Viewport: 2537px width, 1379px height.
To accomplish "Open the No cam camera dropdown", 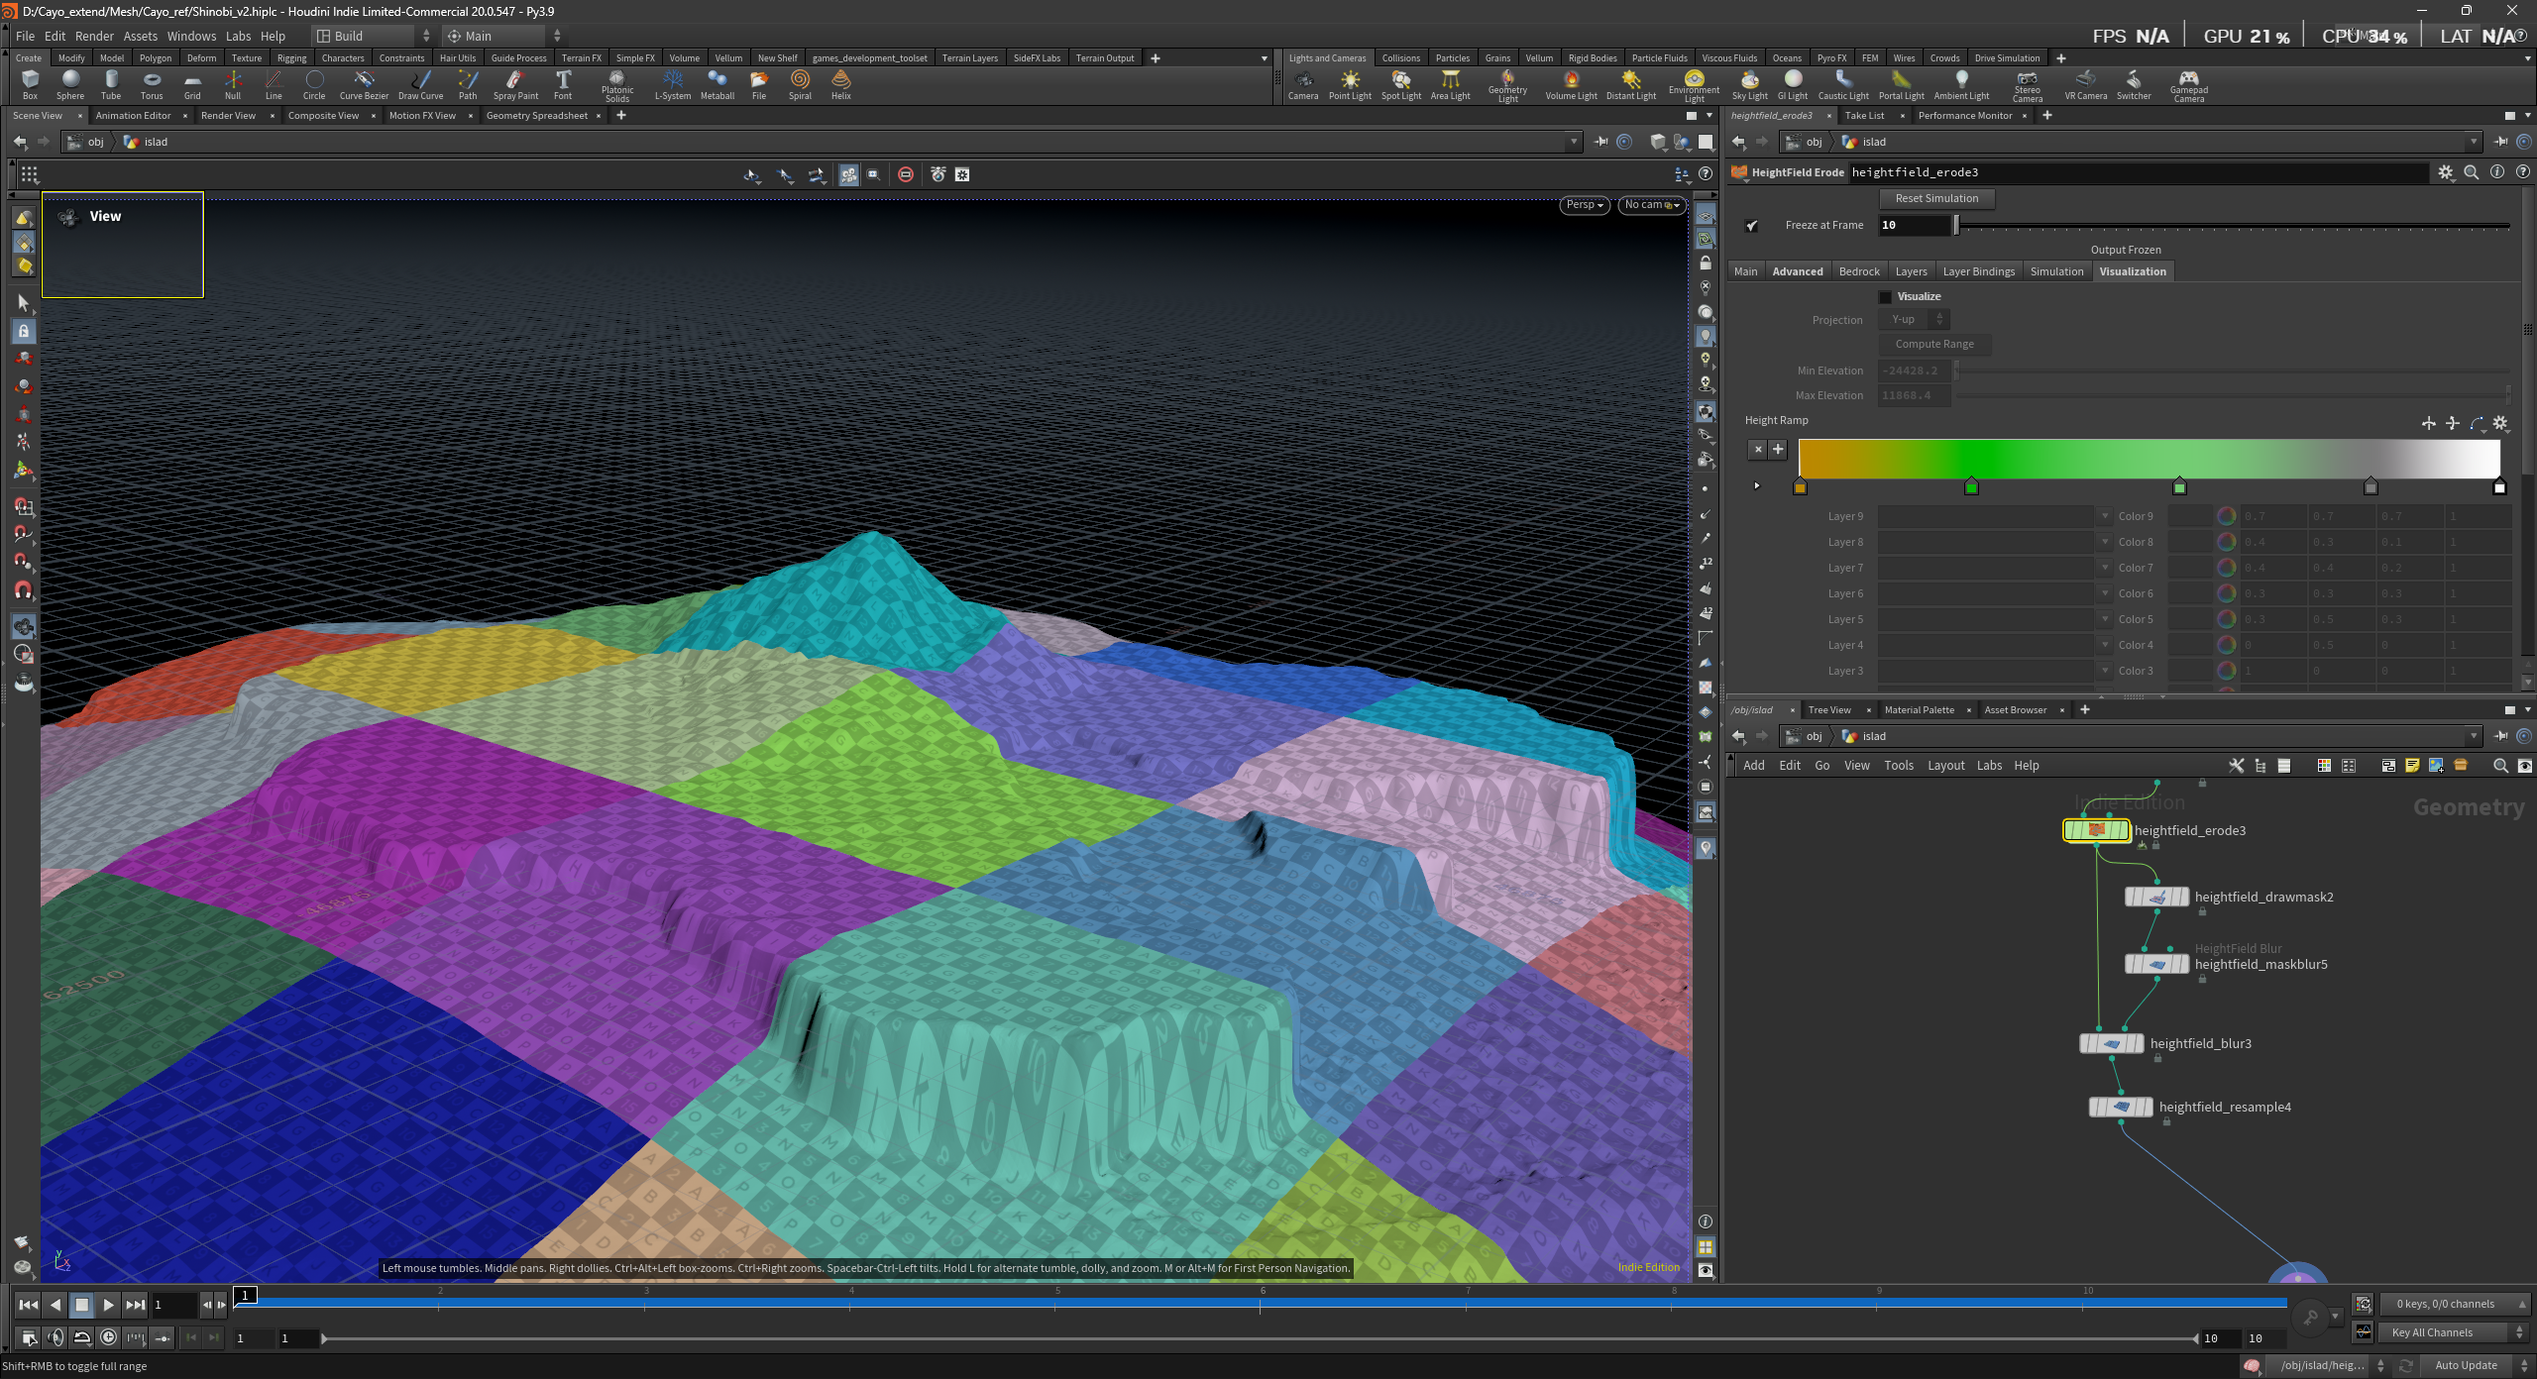I will (1651, 205).
